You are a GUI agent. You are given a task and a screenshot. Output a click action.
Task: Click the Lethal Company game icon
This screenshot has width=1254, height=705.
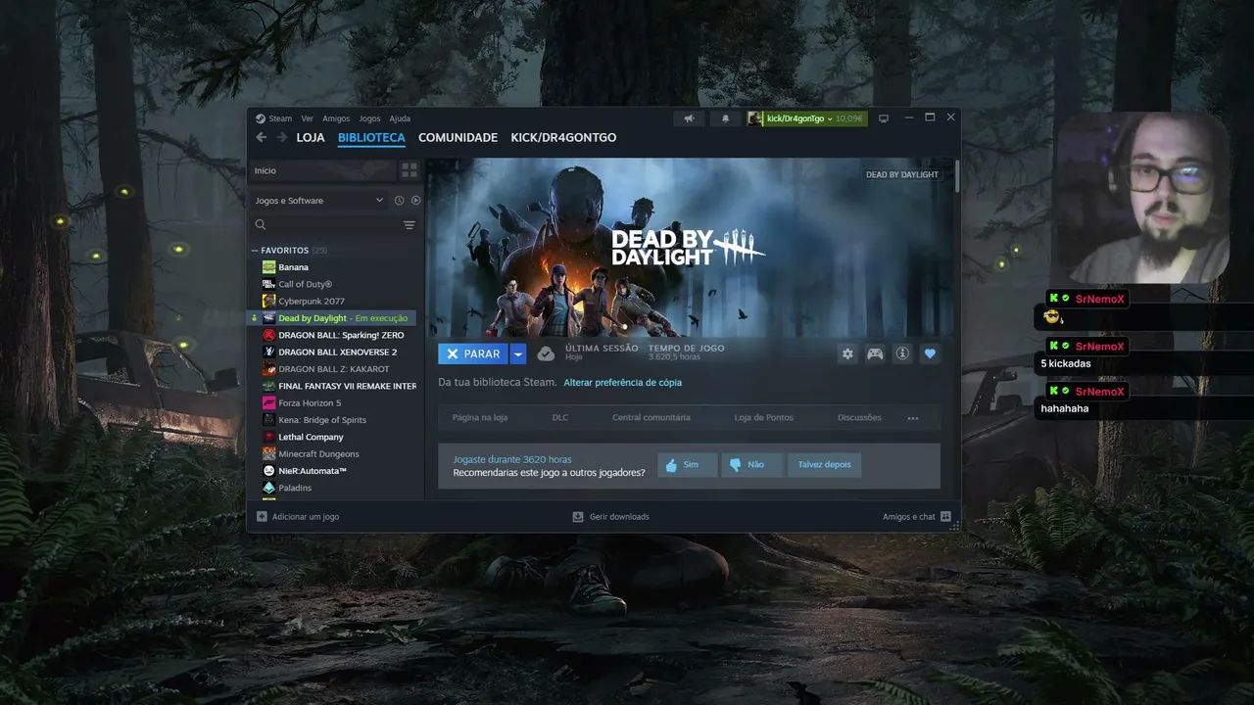268,437
